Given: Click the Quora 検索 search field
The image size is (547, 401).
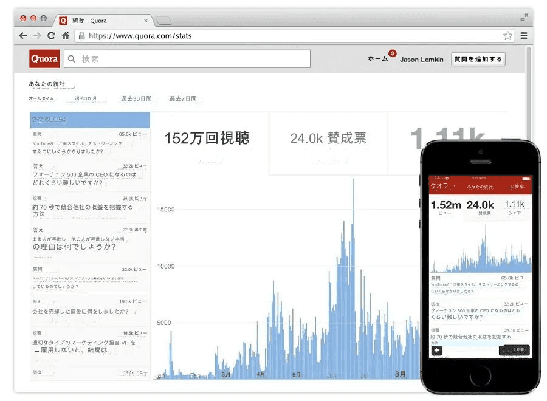Looking at the screenshot, I should [187, 59].
